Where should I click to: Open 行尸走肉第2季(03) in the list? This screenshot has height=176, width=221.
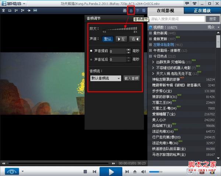166,137
